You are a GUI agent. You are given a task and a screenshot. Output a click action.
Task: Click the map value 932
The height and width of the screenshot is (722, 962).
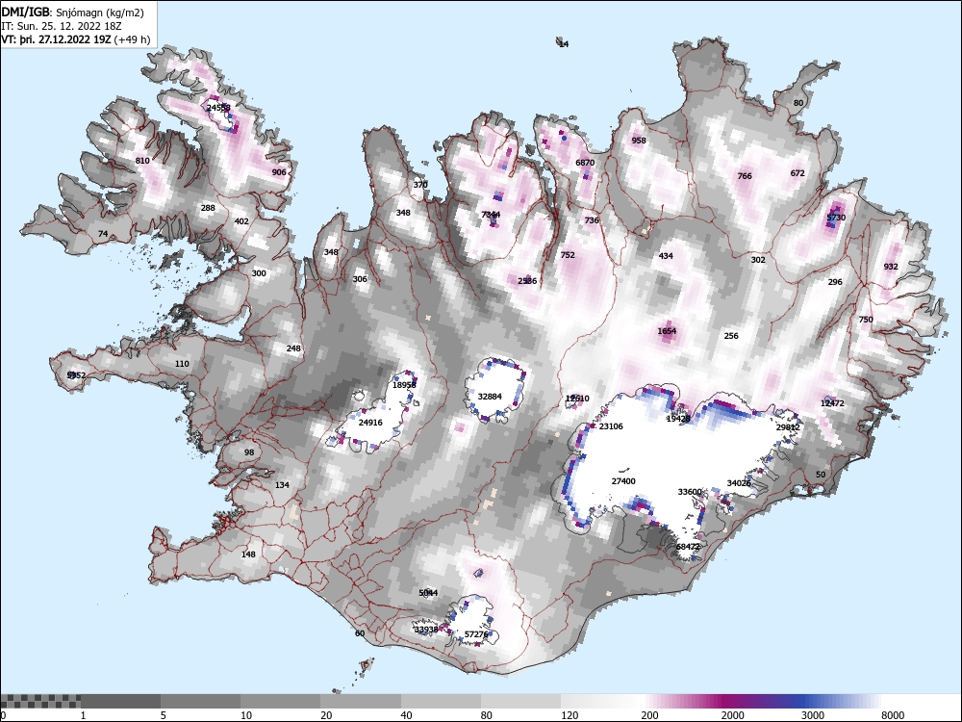(x=891, y=267)
